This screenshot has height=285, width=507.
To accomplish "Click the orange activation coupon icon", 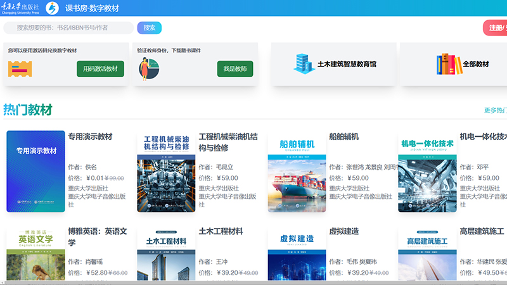I will tap(20, 69).
